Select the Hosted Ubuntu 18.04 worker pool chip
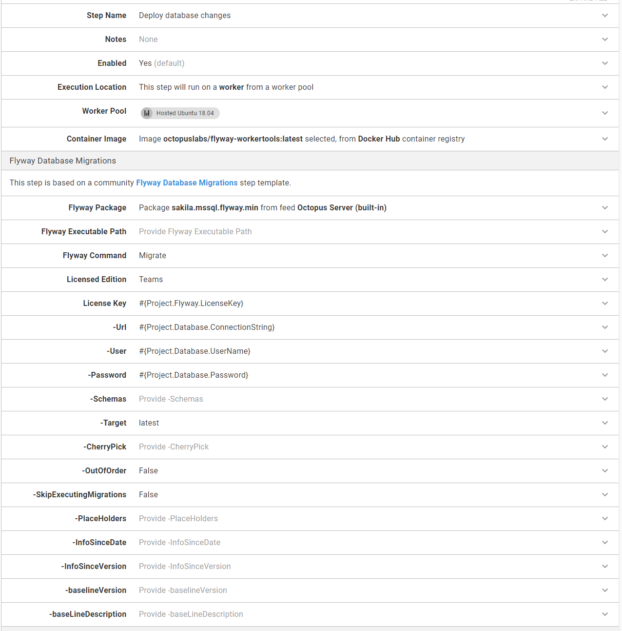 (x=180, y=113)
